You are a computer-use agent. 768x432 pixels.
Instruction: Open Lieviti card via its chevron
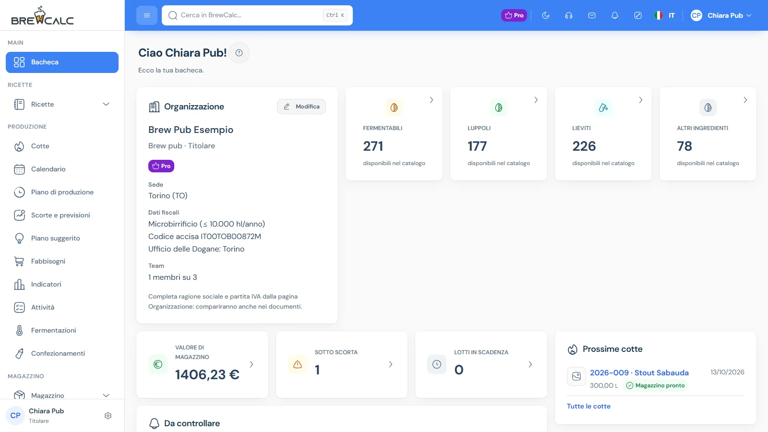pyautogui.click(x=641, y=100)
